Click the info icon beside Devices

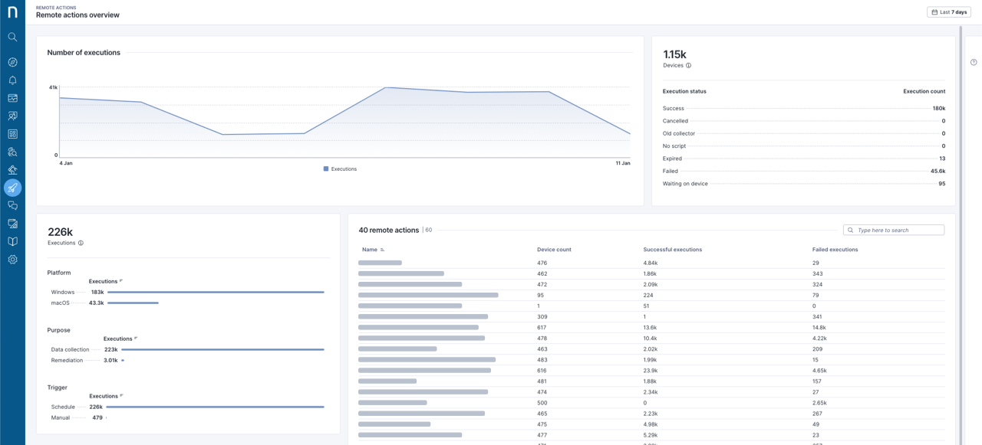pyautogui.click(x=688, y=66)
